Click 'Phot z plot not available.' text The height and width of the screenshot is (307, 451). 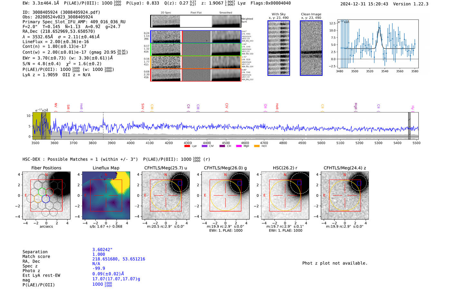pos(335,263)
